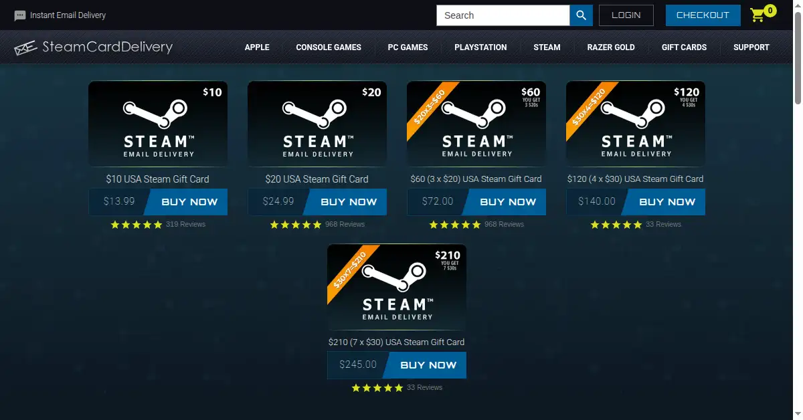Click the Instant Email Delivery chat icon
Viewport: 803px width, 420px height.
click(20, 15)
